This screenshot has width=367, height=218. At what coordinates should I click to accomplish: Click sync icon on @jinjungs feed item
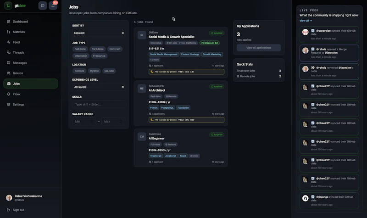[313, 197]
